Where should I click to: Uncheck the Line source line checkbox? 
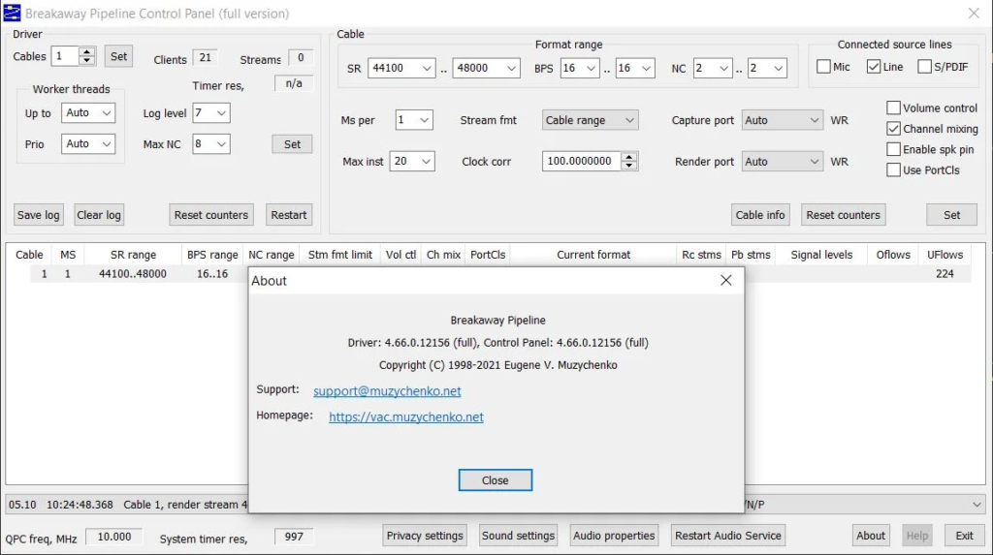click(874, 67)
